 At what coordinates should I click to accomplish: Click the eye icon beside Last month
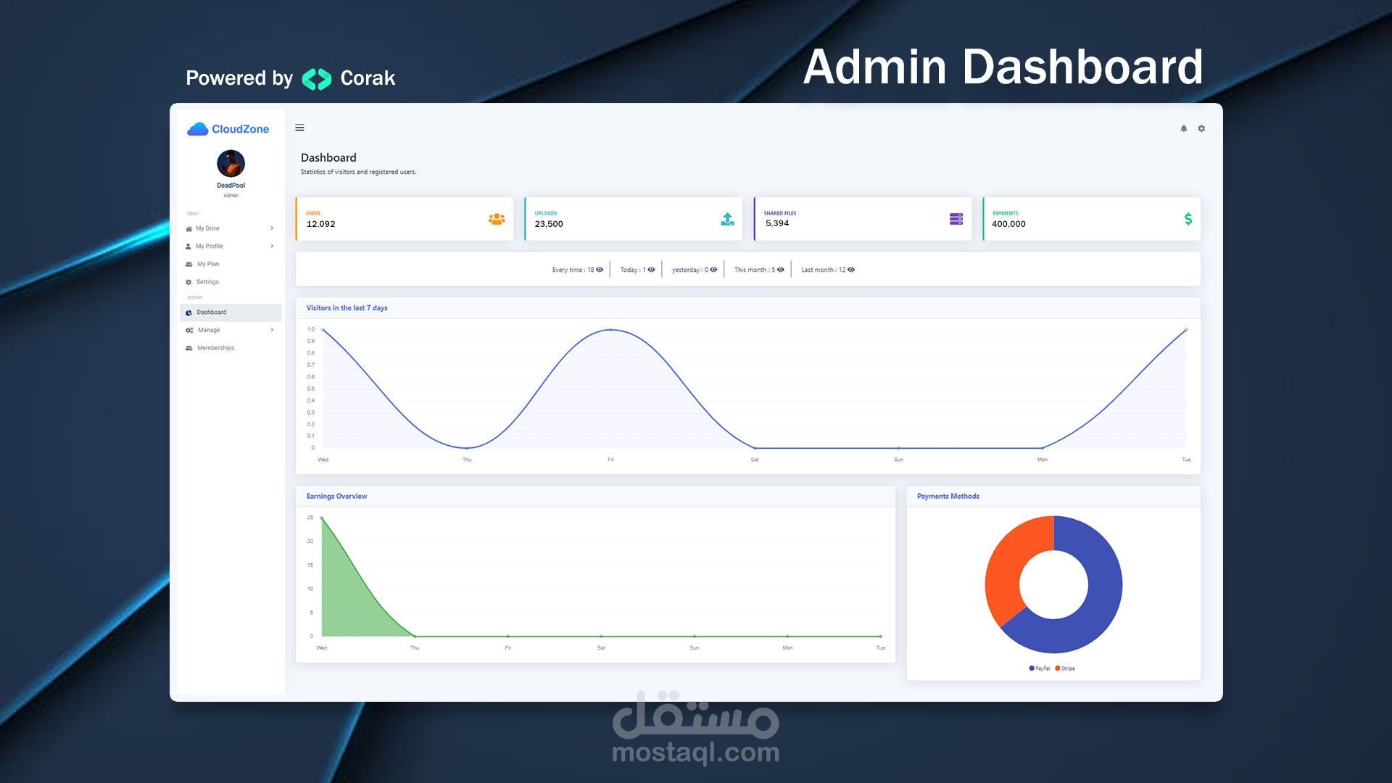[851, 270]
